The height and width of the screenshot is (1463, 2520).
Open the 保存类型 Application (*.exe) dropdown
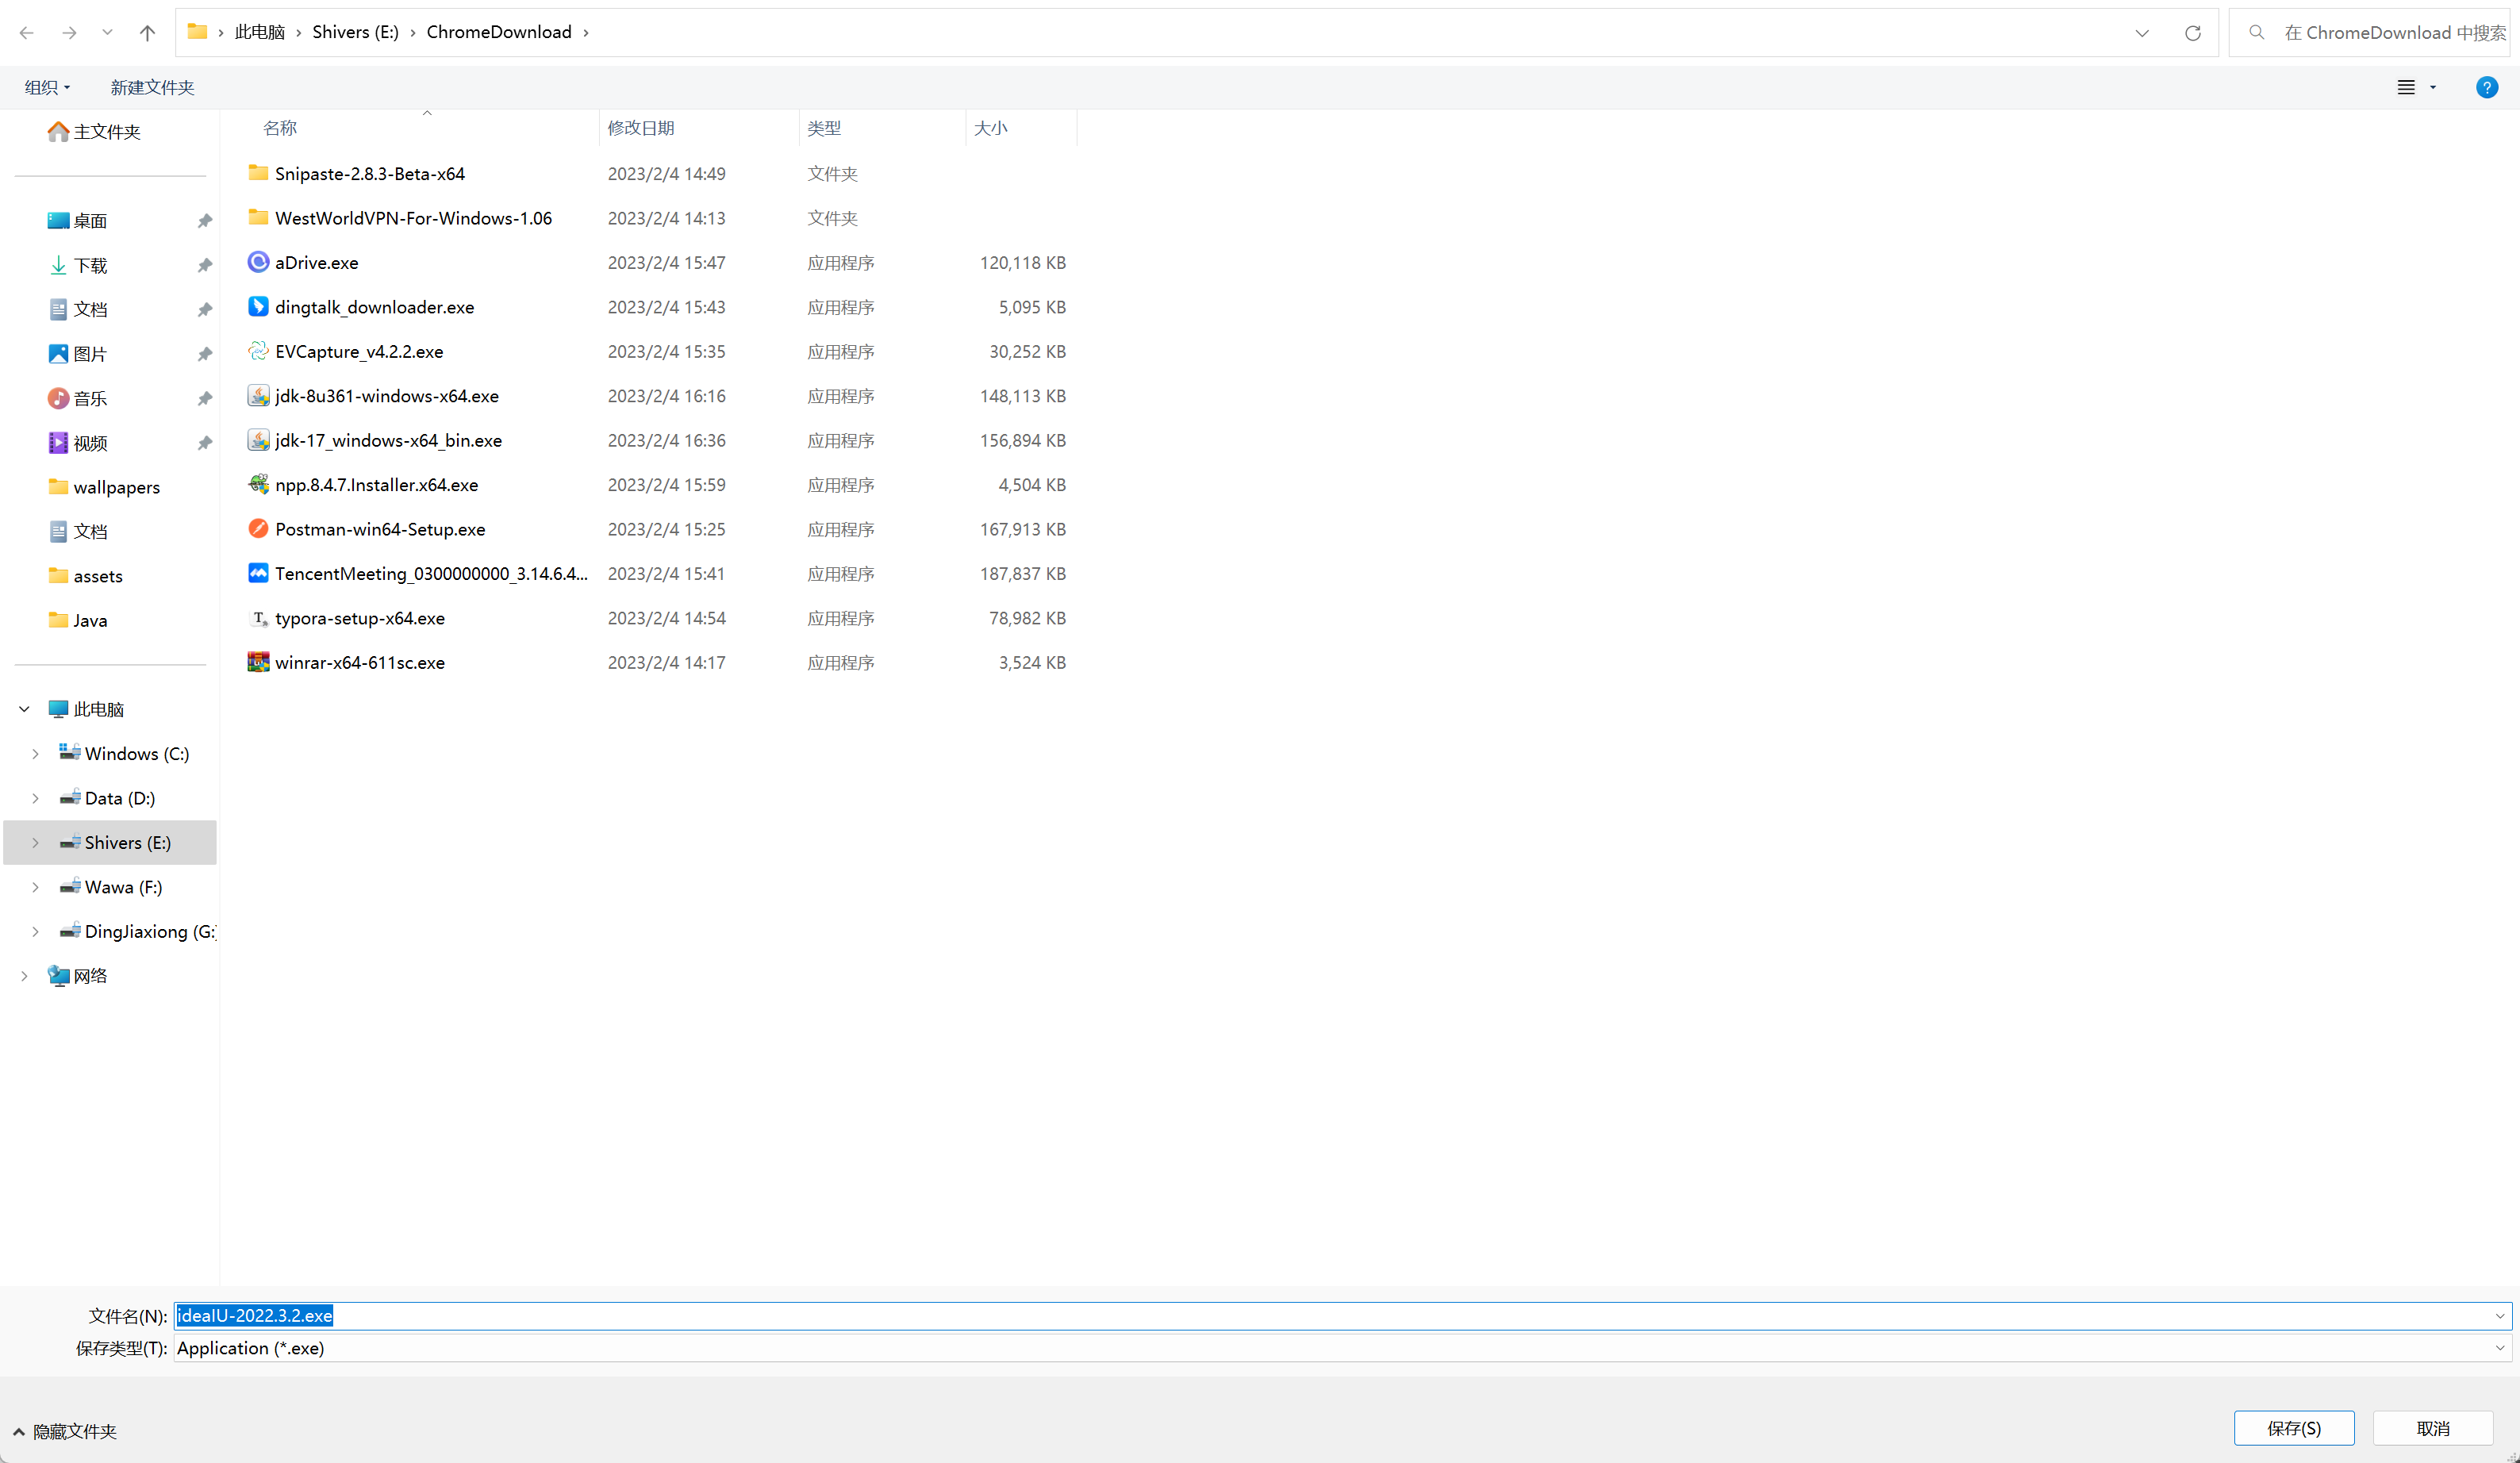tap(1342, 1348)
